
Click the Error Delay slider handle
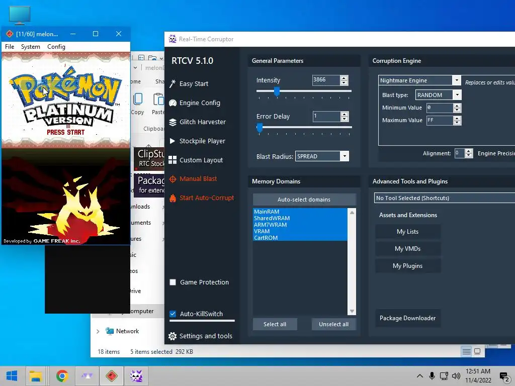[260, 128]
